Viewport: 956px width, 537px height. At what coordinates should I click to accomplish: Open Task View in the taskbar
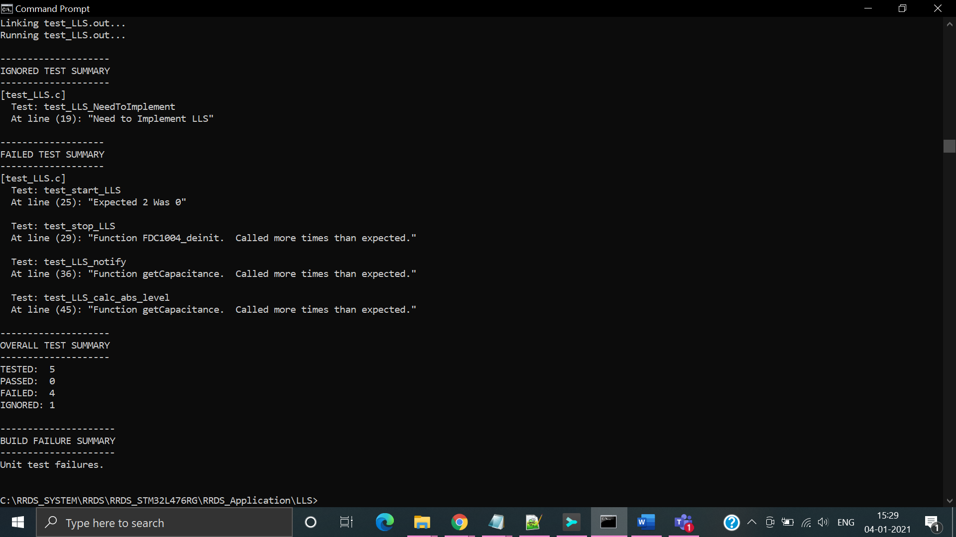coord(346,522)
